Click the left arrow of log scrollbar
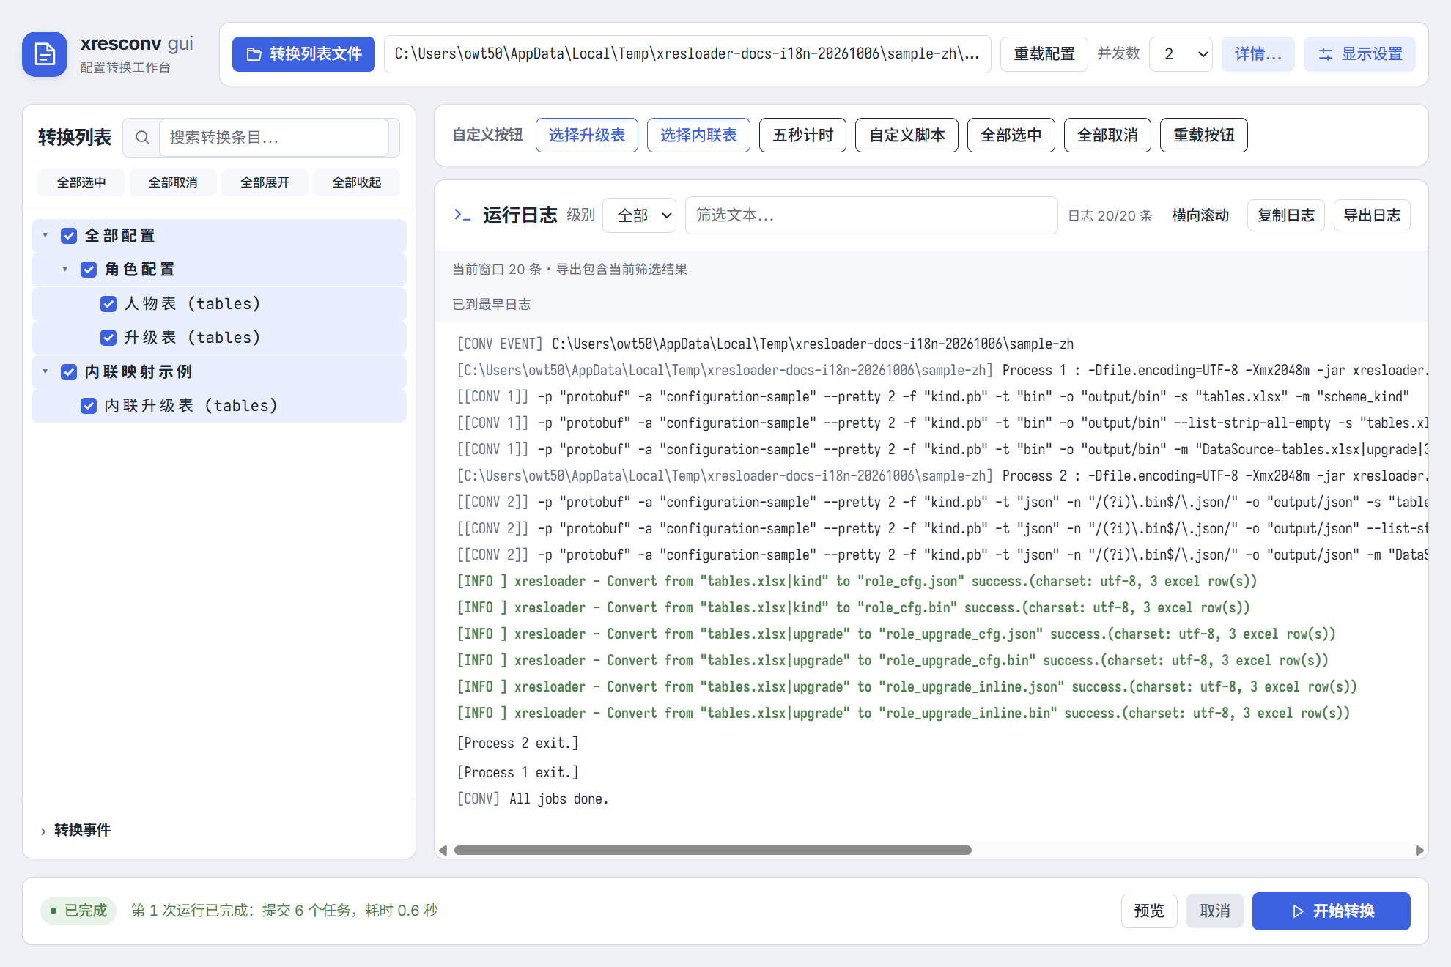This screenshot has width=1451, height=967. tap(443, 851)
